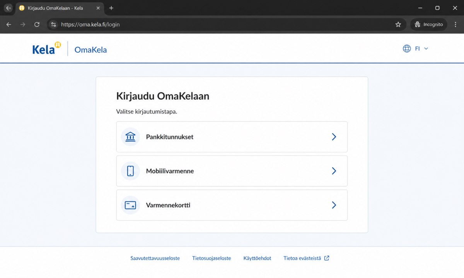Click the chevron arrow in Mobiilivarmenne row
The width and height of the screenshot is (464, 278).
[334, 171]
